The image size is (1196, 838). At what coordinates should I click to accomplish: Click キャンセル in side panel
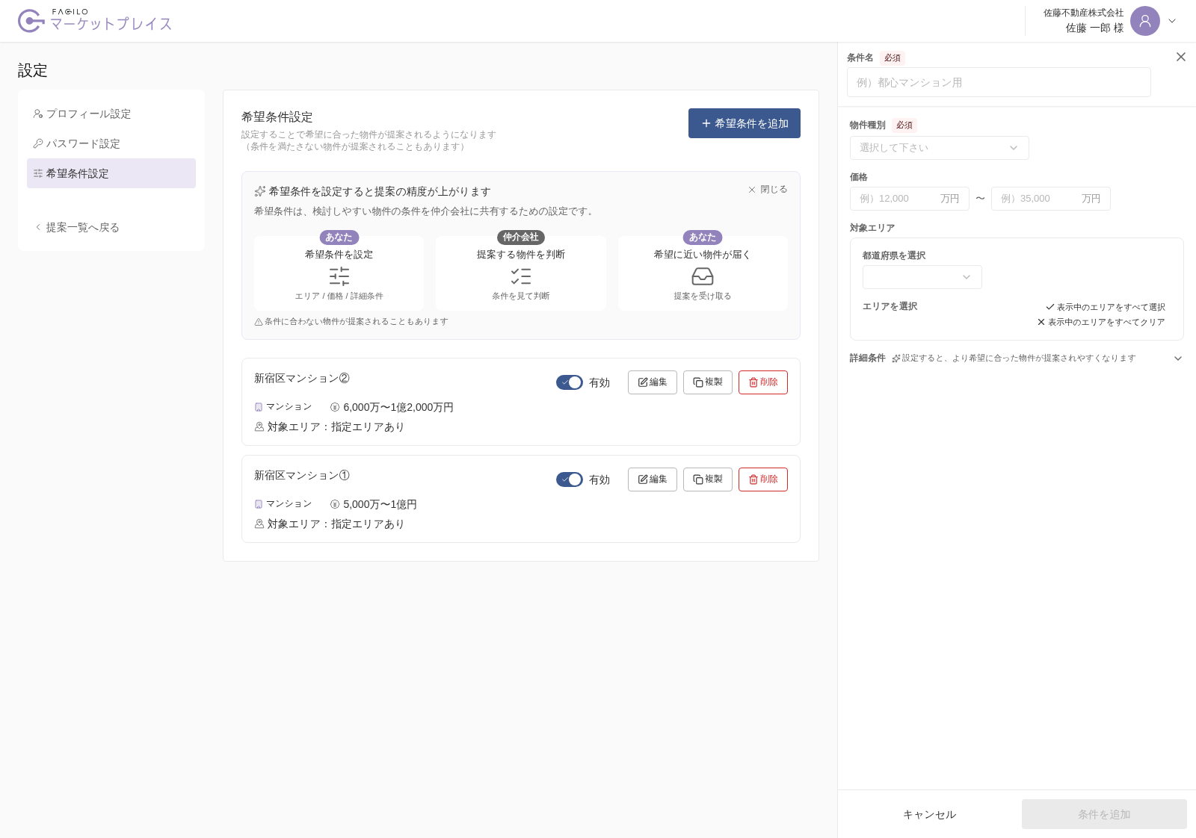(930, 814)
